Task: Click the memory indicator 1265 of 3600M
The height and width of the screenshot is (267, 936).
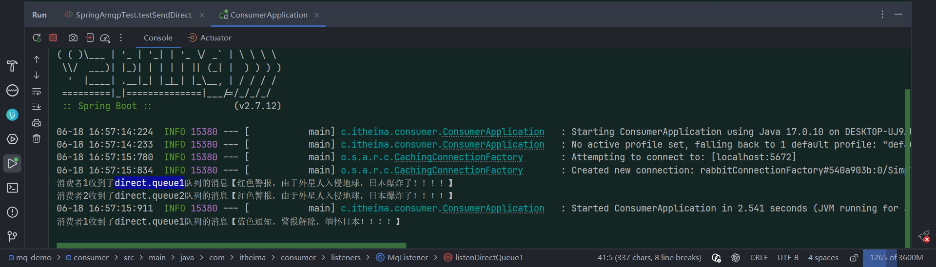Action: pos(897,257)
